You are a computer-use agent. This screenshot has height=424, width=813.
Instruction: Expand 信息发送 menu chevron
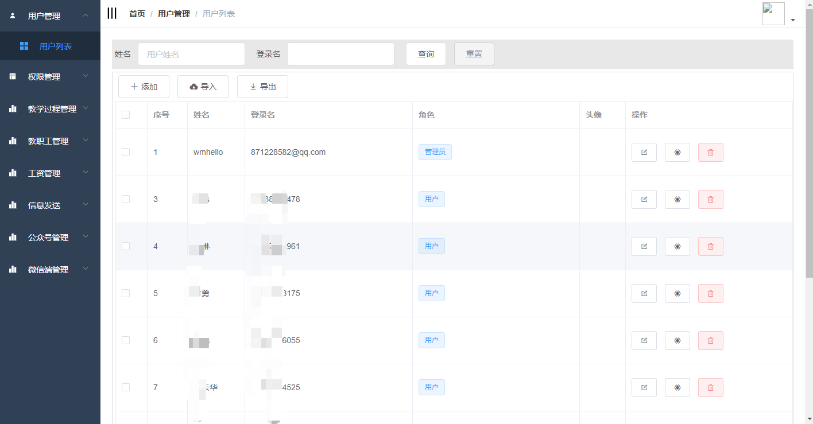click(86, 204)
